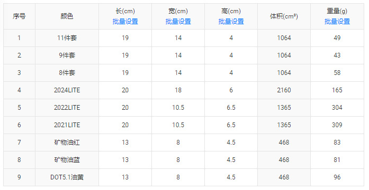Select weight value 58 for 8件套
Viewport: 369px width, 190px height.
[x=337, y=73]
